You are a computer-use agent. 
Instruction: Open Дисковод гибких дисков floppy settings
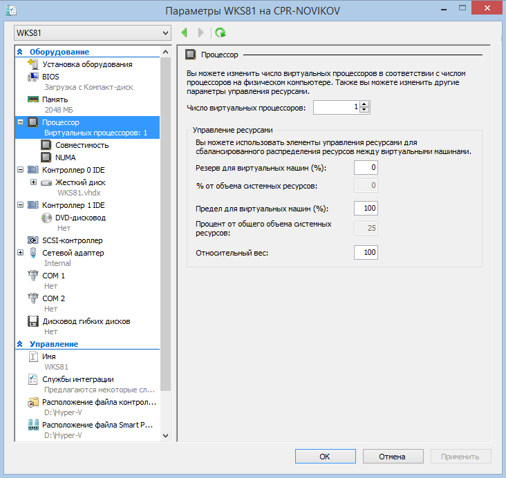pos(86,321)
